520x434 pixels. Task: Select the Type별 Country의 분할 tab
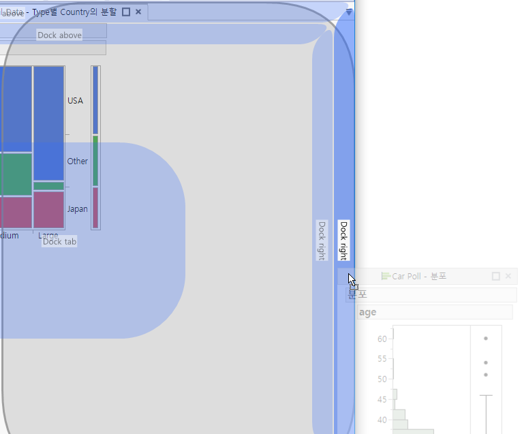point(74,12)
